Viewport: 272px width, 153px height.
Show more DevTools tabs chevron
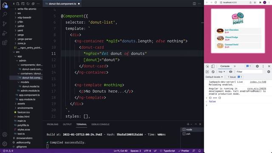(235, 66)
